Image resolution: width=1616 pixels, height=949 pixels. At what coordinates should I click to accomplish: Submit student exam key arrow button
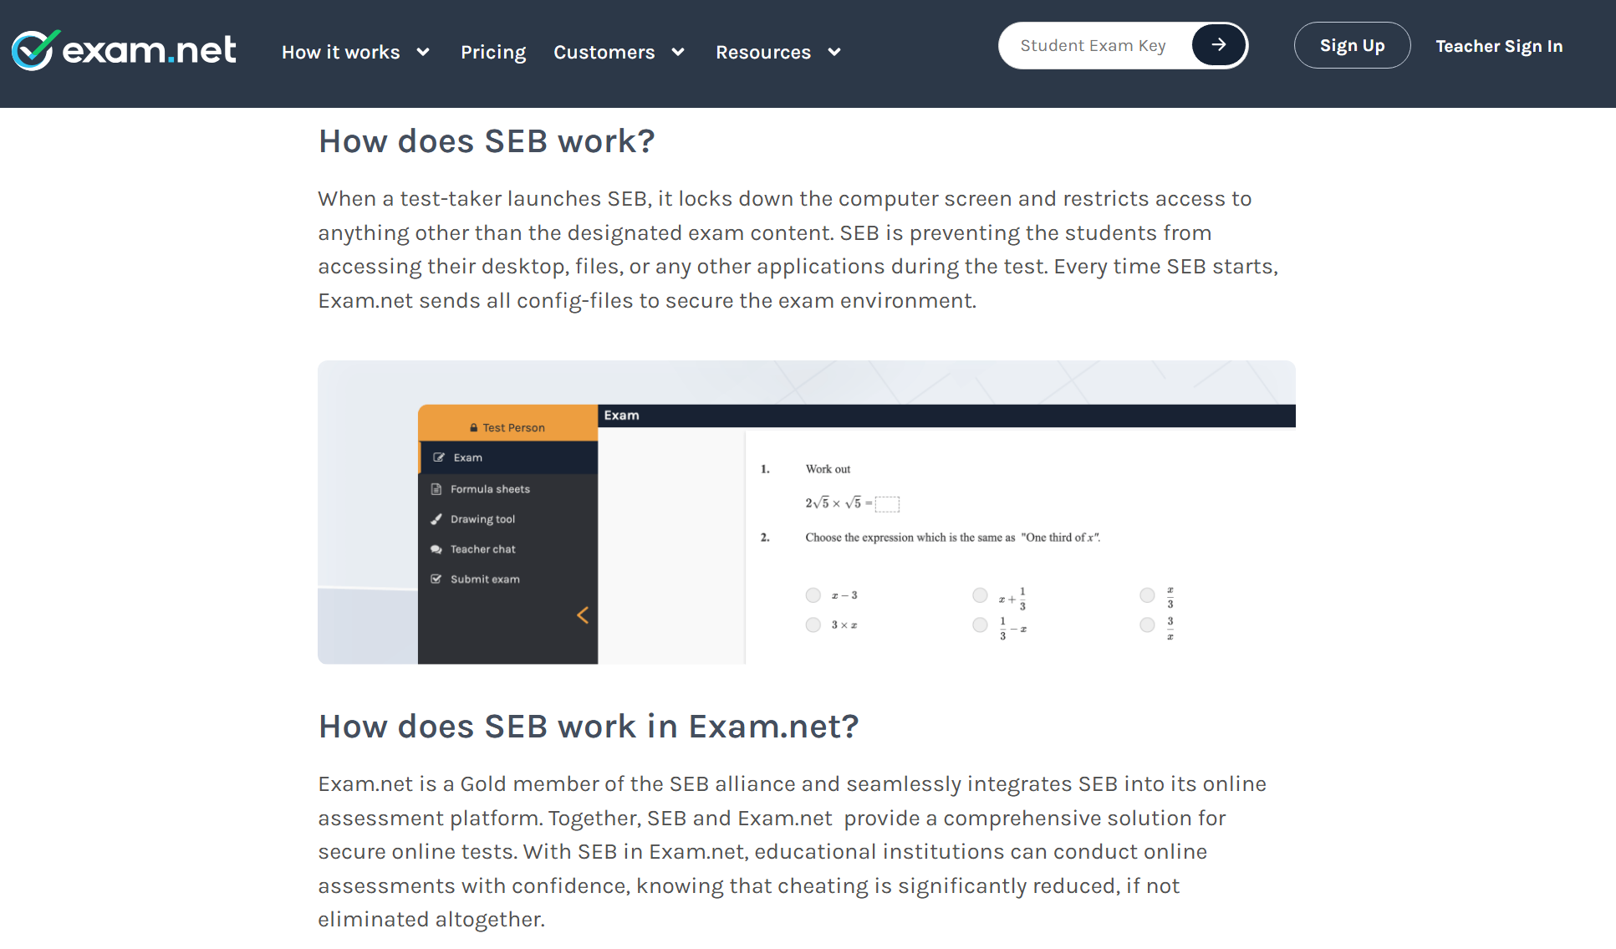point(1218,45)
